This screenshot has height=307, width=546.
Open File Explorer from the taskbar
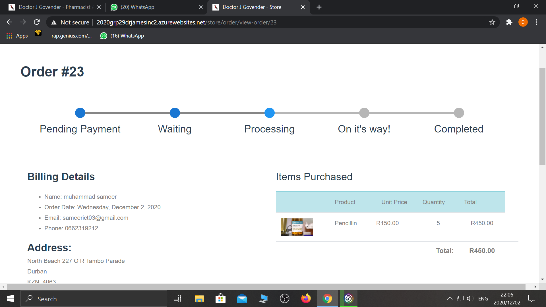click(x=199, y=298)
